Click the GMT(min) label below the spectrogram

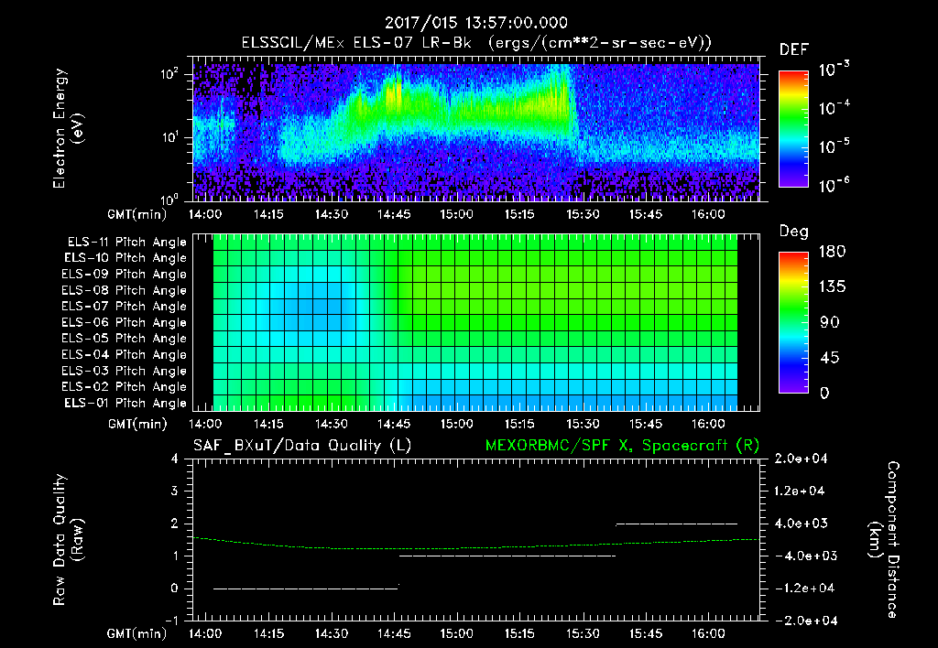click(137, 214)
